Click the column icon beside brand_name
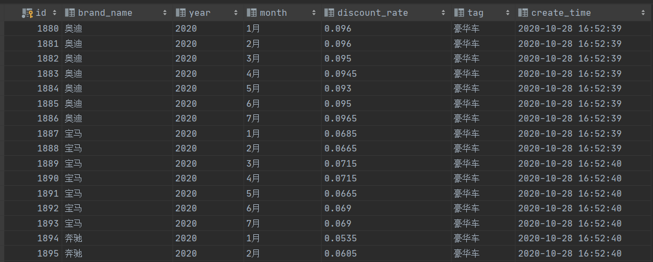 (x=70, y=13)
